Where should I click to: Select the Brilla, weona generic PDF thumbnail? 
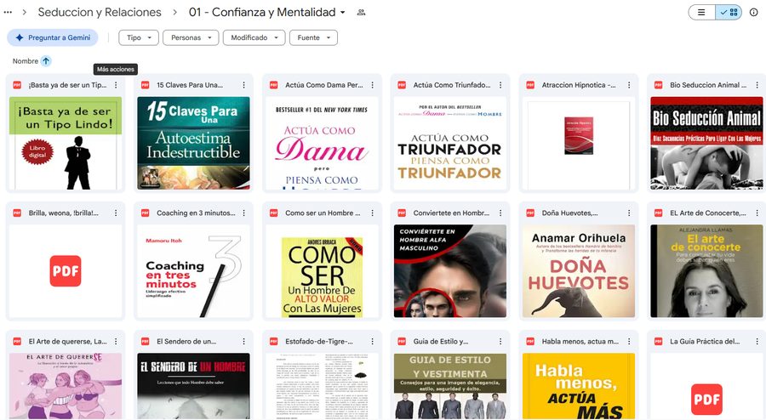pos(66,271)
